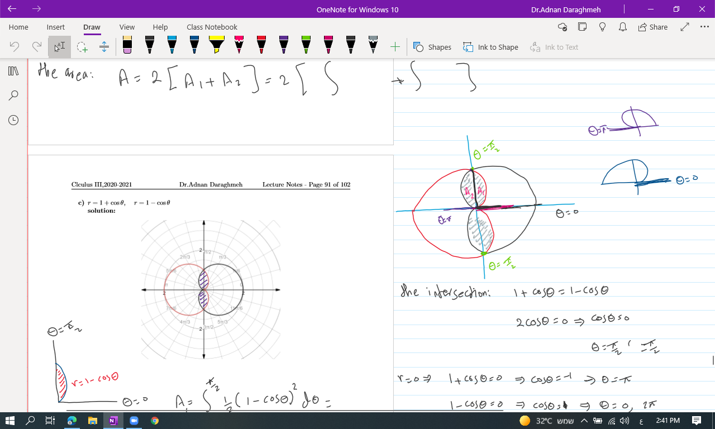The height and width of the screenshot is (429, 715).
Task: Switch to the View tab
Action: pos(127,27)
